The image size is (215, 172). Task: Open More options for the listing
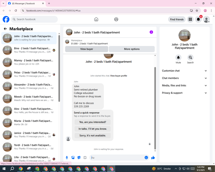pyautogui.click(x=132, y=49)
